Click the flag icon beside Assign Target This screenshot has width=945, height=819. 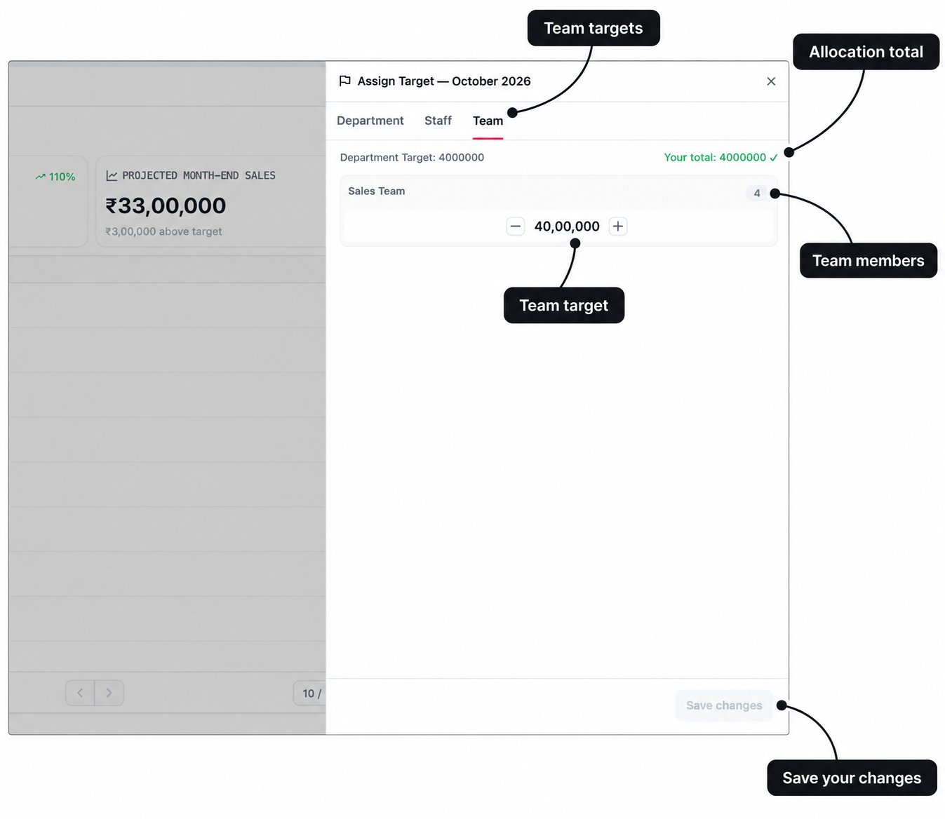click(344, 81)
